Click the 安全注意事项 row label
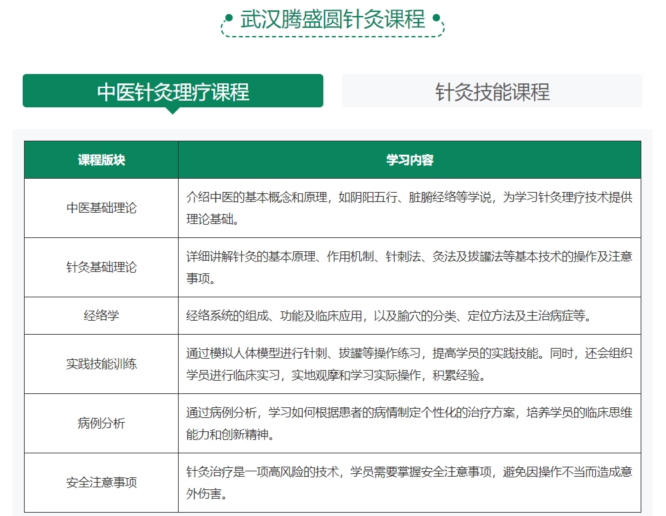The image size is (666, 516). point(101,483)
